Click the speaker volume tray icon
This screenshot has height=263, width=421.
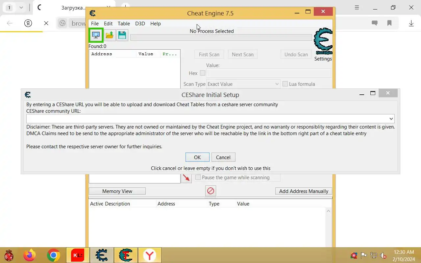point(383,255)
